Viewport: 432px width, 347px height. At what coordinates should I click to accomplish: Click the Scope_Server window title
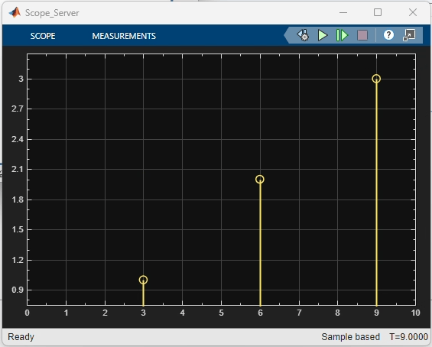click(52, 13)
